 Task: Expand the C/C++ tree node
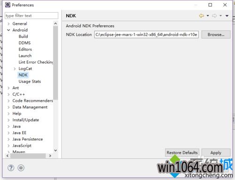(8, 94)
